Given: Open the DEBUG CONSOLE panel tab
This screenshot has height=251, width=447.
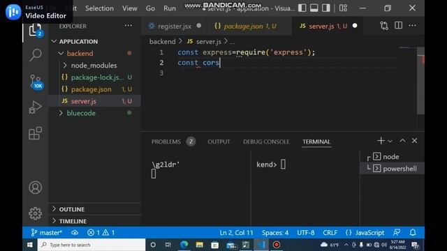Looking at the screenshot, I should [266, 142].
